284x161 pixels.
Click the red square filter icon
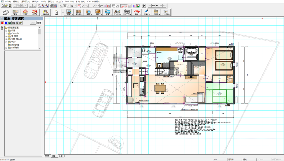coord(2,23)
